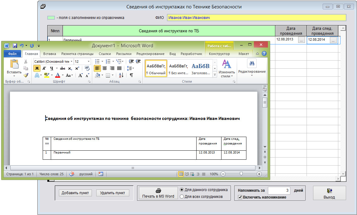357x215 pixels.
Task: Show paragraph marks with pilcrow icon
Action: pyautogui.click(x=131, y=75)
